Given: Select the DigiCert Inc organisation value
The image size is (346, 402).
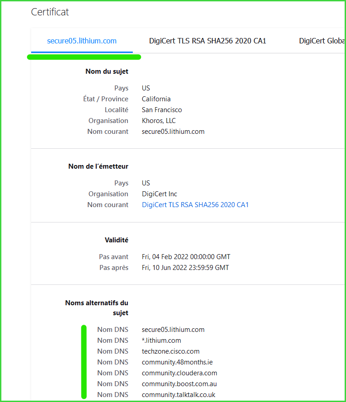Looking at the screenshot, I should 159,194.
